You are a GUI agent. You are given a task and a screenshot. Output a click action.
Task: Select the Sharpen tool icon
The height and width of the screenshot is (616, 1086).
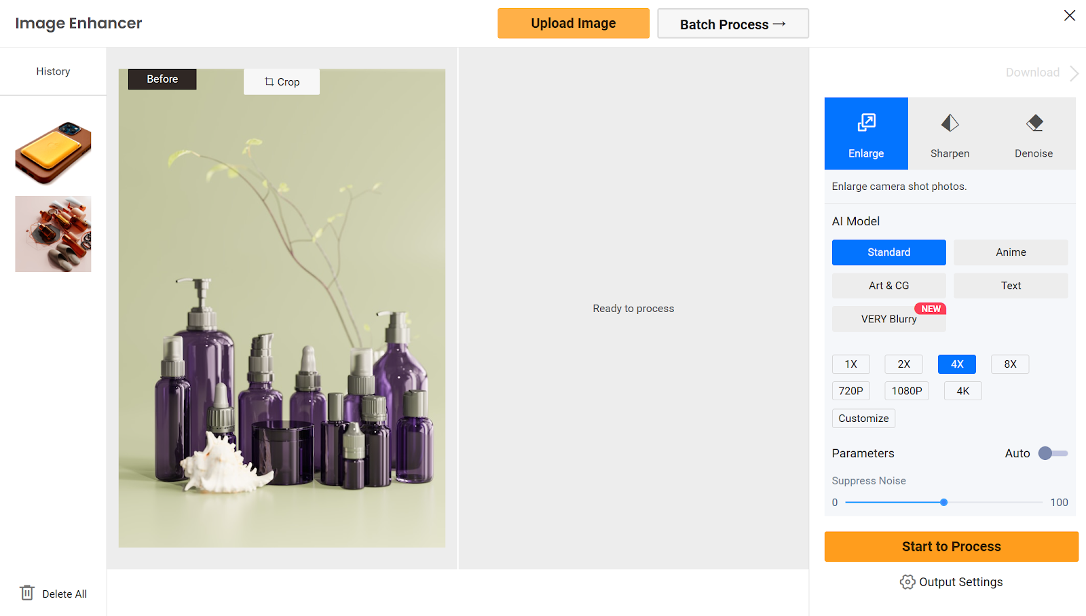pyautogui.click(x=950, y=123)
